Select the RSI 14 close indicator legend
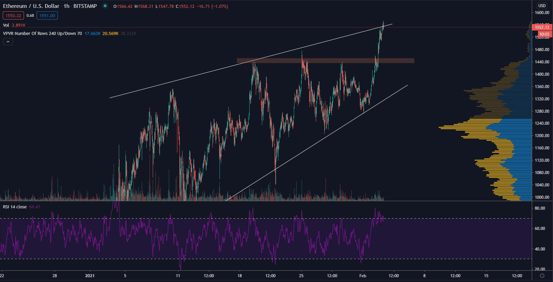This screenshot has width=553, height=282. point(15,207)
